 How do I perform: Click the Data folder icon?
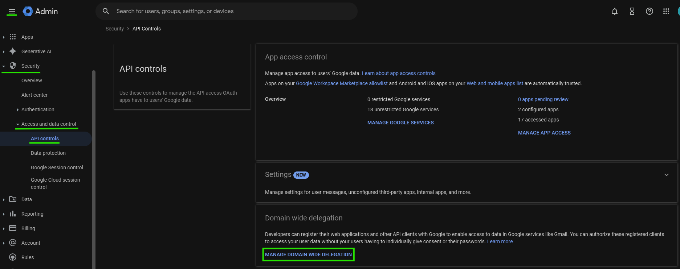coord(13,199)
